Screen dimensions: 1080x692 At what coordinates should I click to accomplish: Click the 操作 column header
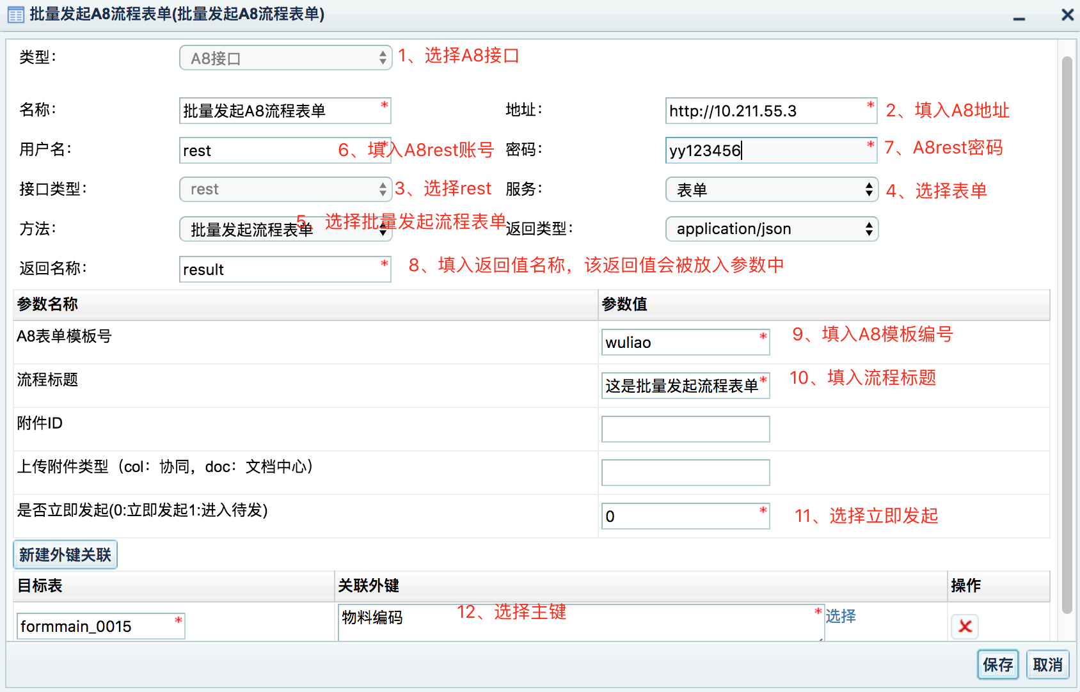[x=999, y=586]
